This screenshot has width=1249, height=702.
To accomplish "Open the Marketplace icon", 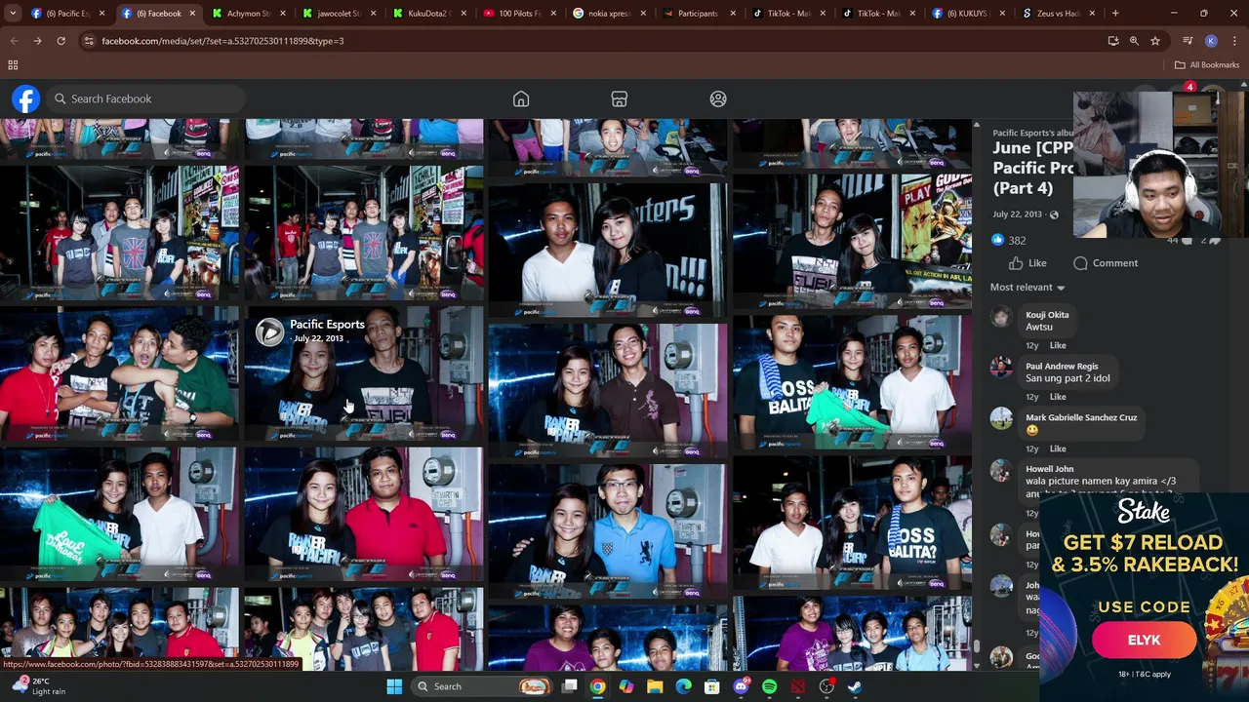I will click(x=619, y=98).
